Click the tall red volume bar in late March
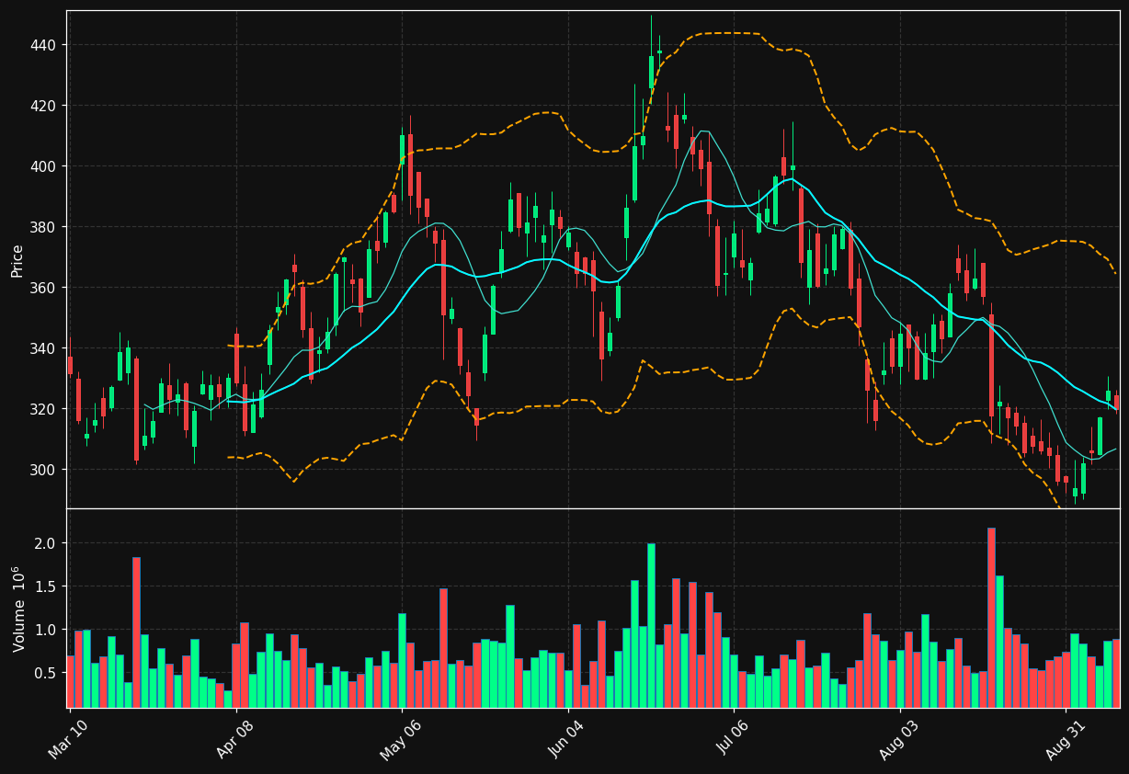 click(x=136, y=632)
